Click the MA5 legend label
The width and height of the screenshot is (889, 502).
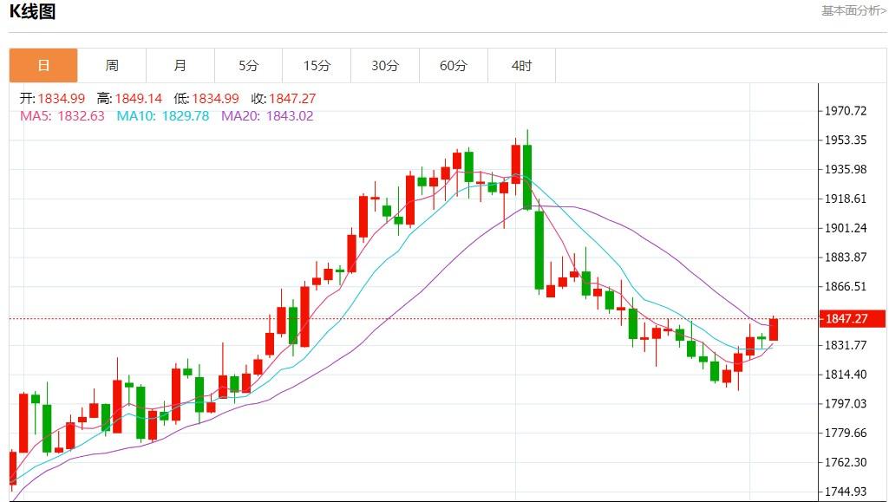point(62,116)
